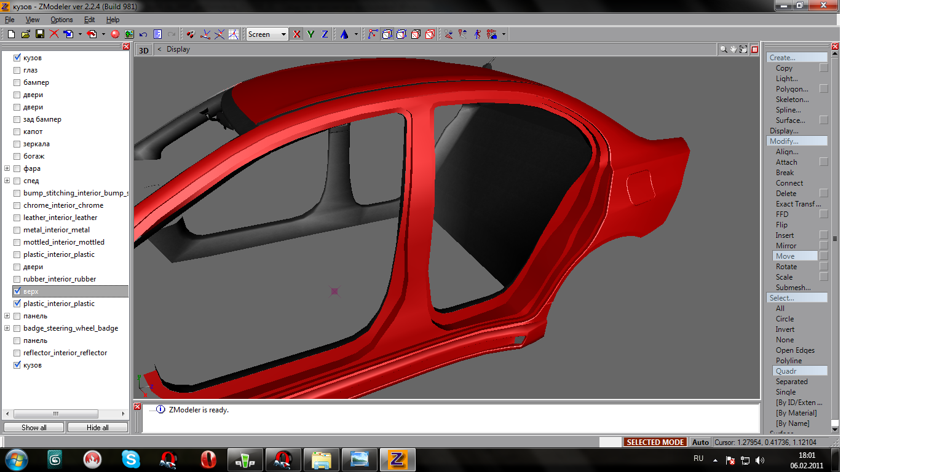
Task: Click the Show all button
Action: pos(34,427)
